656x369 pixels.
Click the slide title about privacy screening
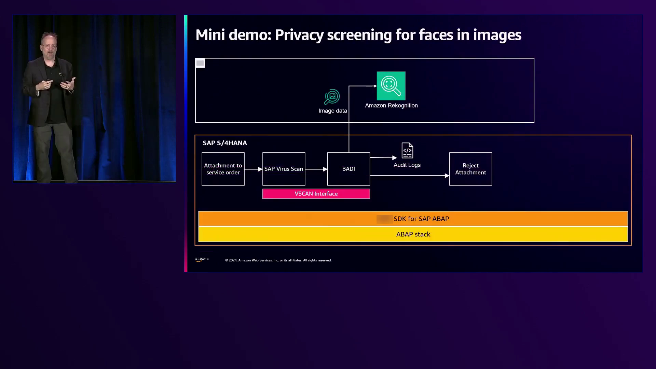(358, 35)
